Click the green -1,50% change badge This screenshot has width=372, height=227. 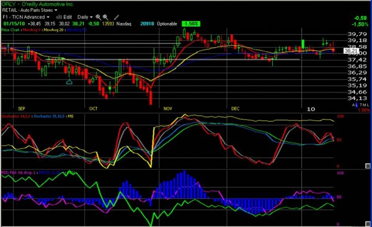[x=191, y=24]
